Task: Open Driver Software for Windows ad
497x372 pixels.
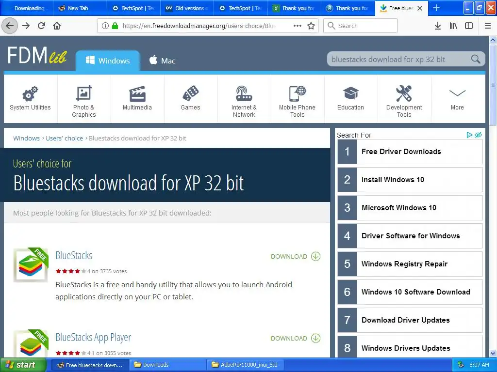Action: point(410,236)
